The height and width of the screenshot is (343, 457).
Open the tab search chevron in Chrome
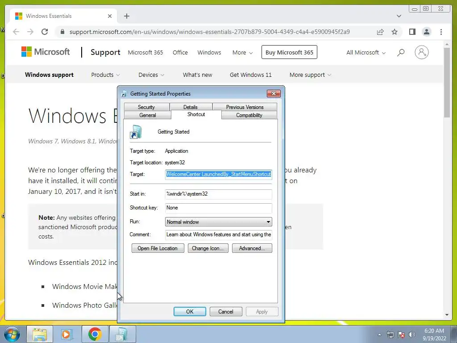pos(399,16)
